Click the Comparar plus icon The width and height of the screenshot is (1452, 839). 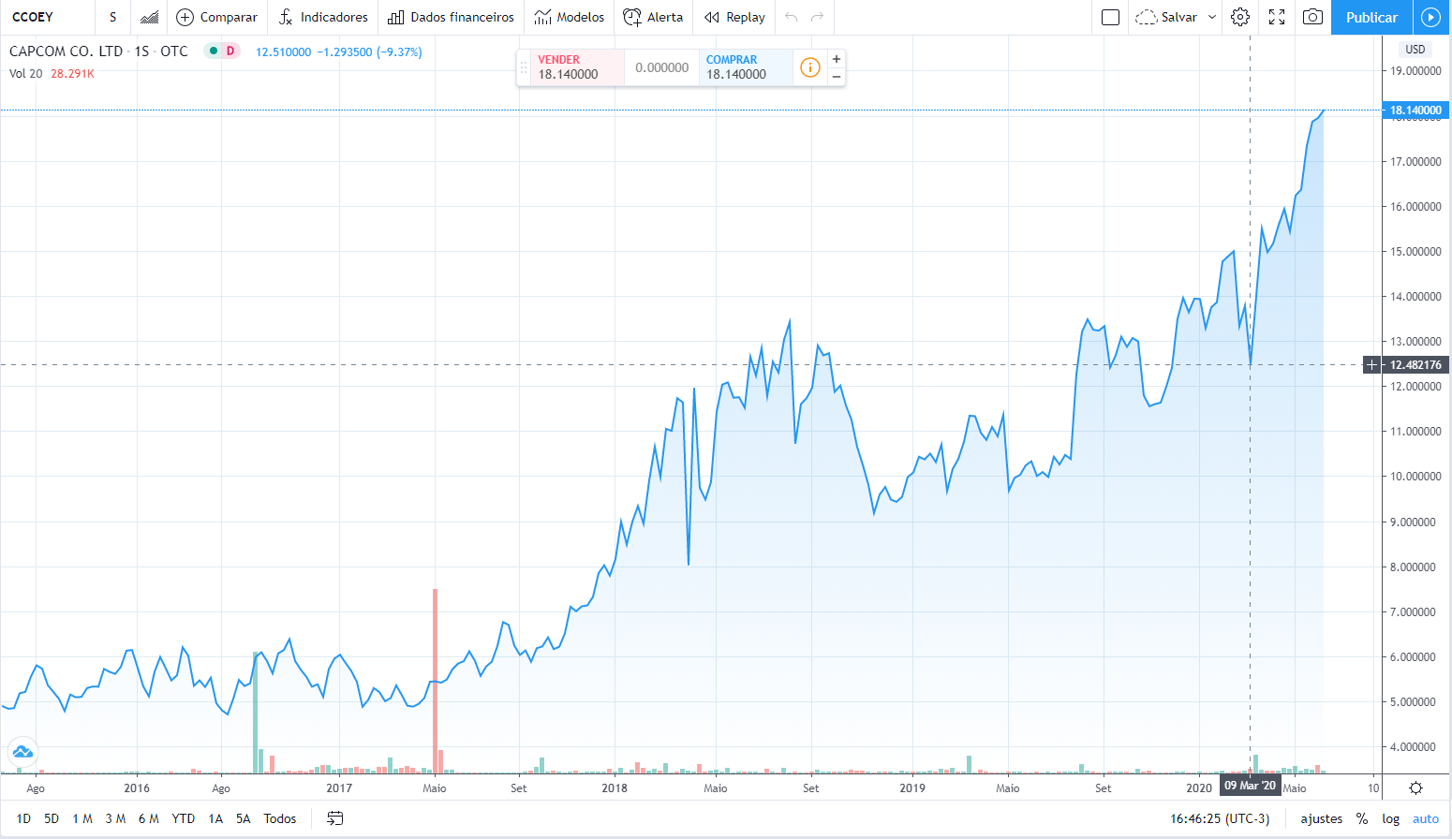185,17
